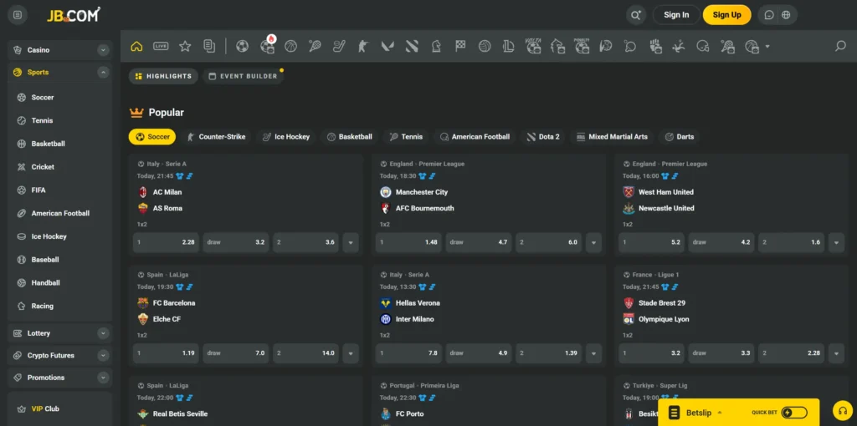The height and width of the screenshot is (426, 857).
Task: Expand the Casino sidebar section
Action: point(103,50)
